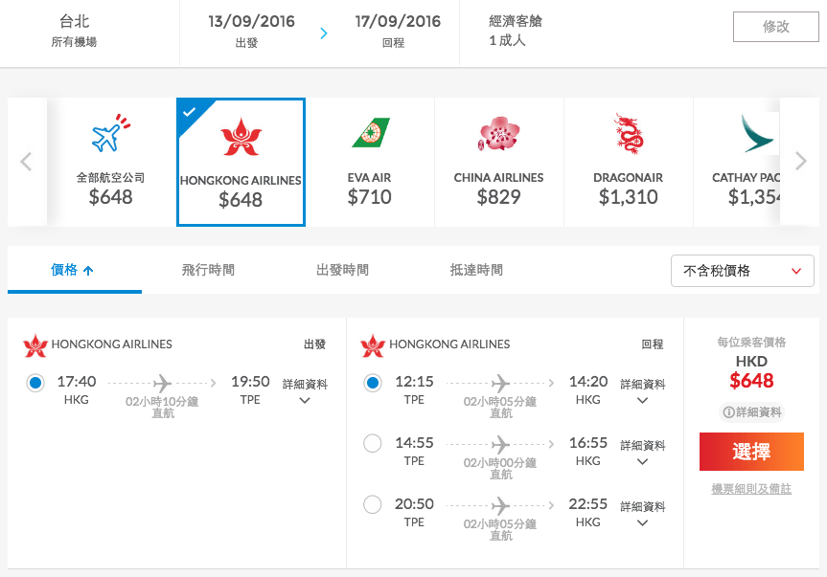The height and width of the screenshot is (577, 827).
Task: Sort results by arrival time tab
Action: click(x=476, y=270)
